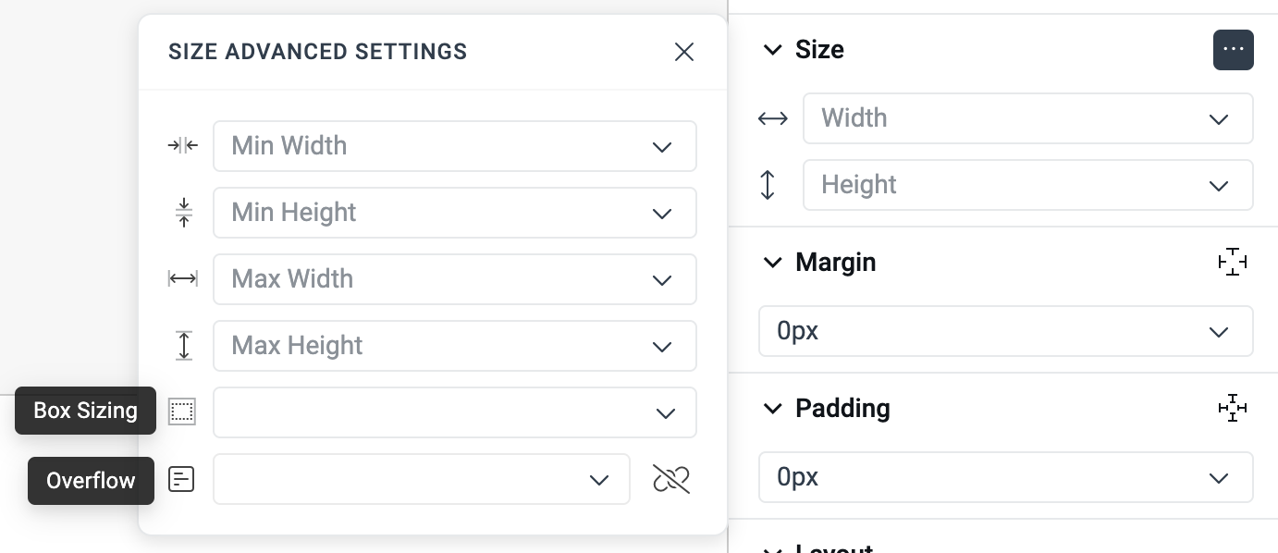Open the Size section options menu
The width and height of the screenshot is (1278, 553).
click(x=1234, y=49)
